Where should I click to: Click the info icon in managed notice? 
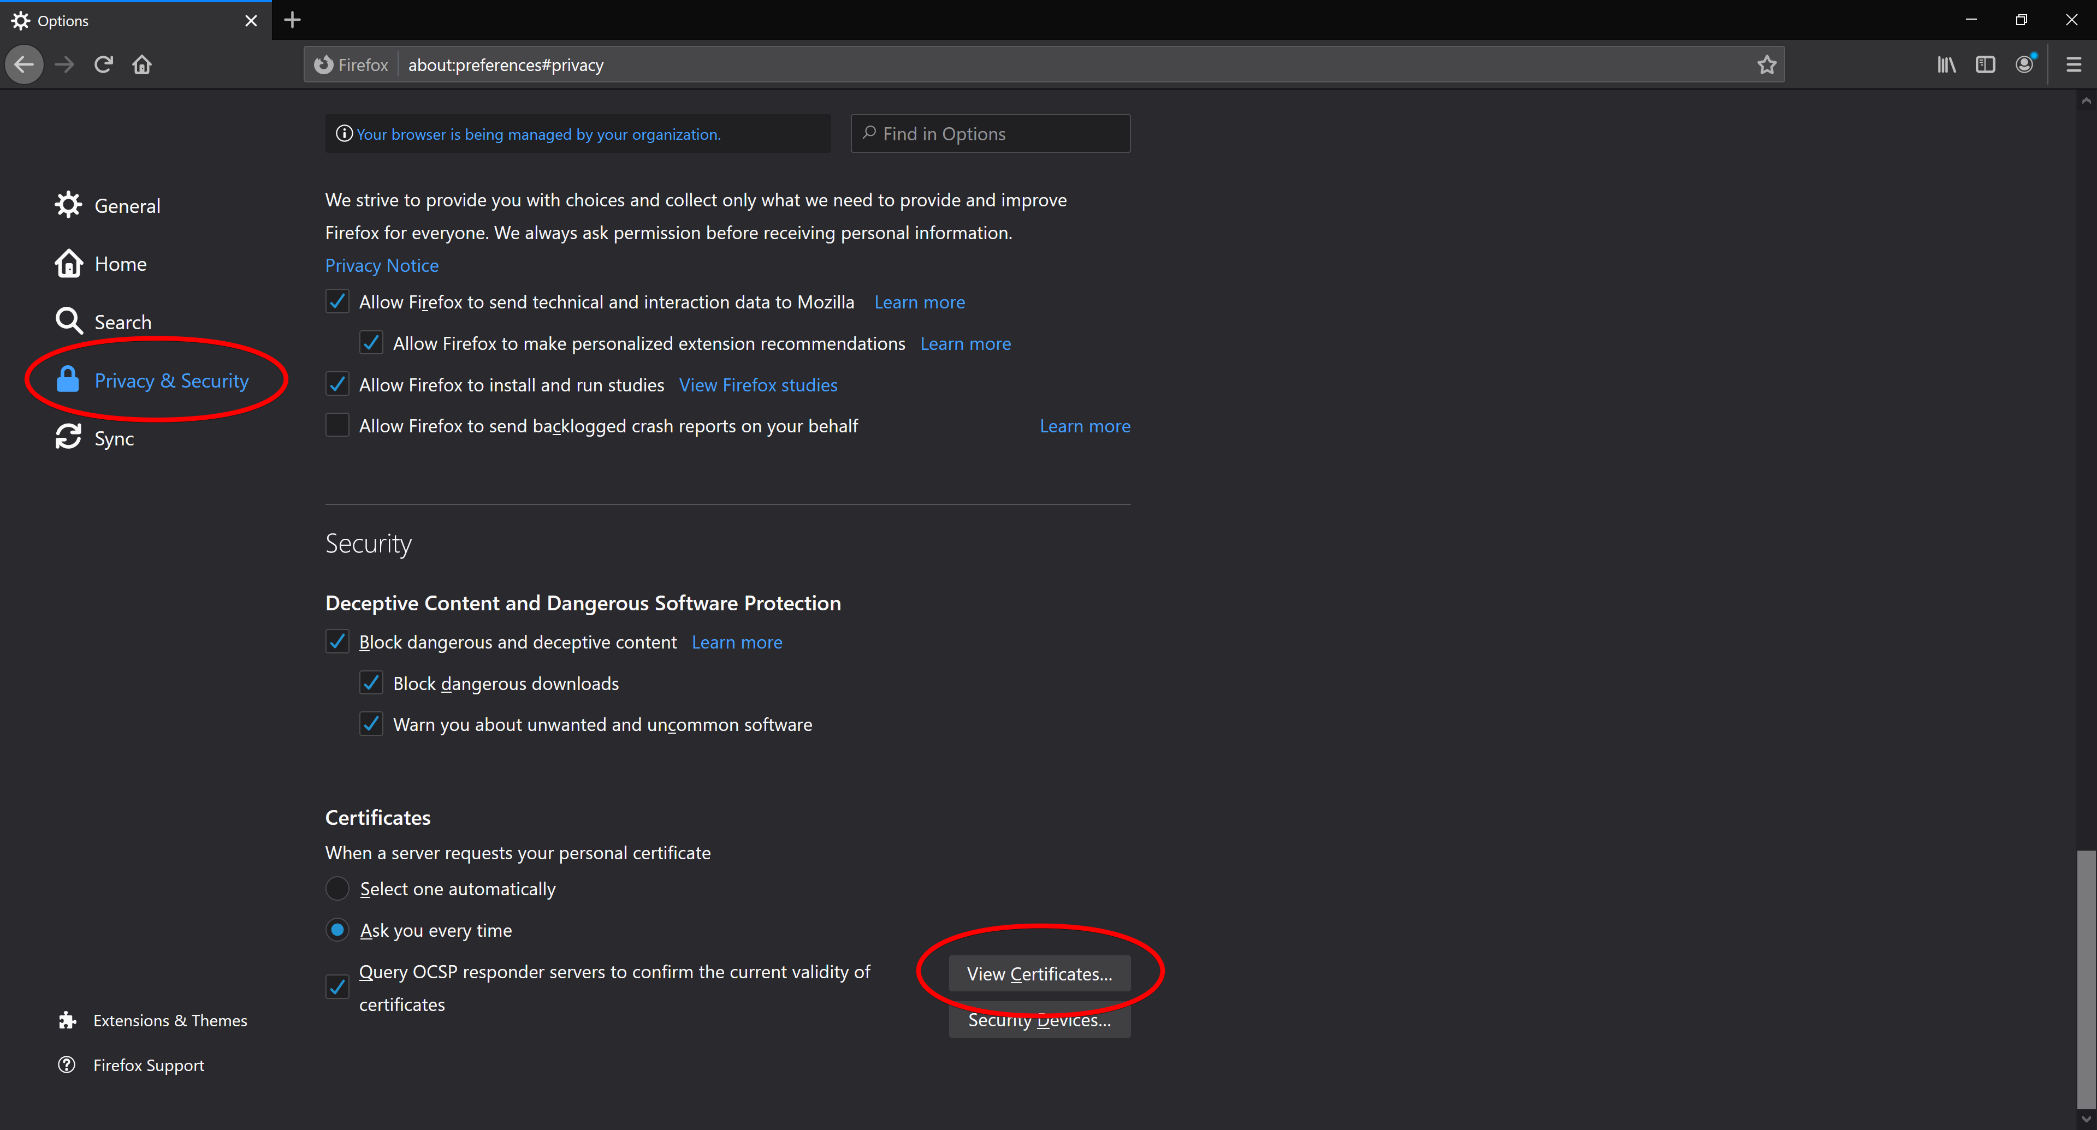pos(345,133)
